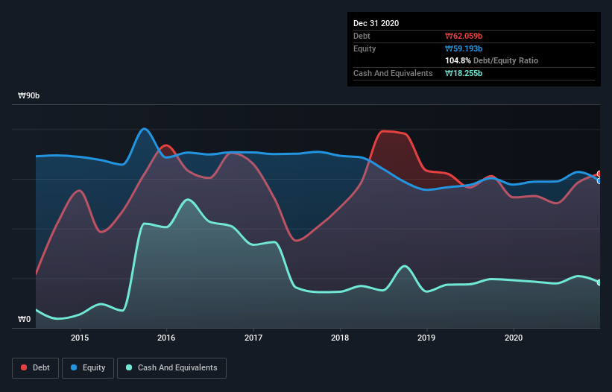The height and width of the screenshot is (392, 612).
Task: Click the ₩90b y-axis label
Action: 28,96
